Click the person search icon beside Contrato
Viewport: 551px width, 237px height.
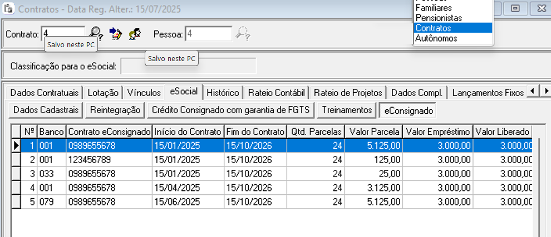(134, 33)
